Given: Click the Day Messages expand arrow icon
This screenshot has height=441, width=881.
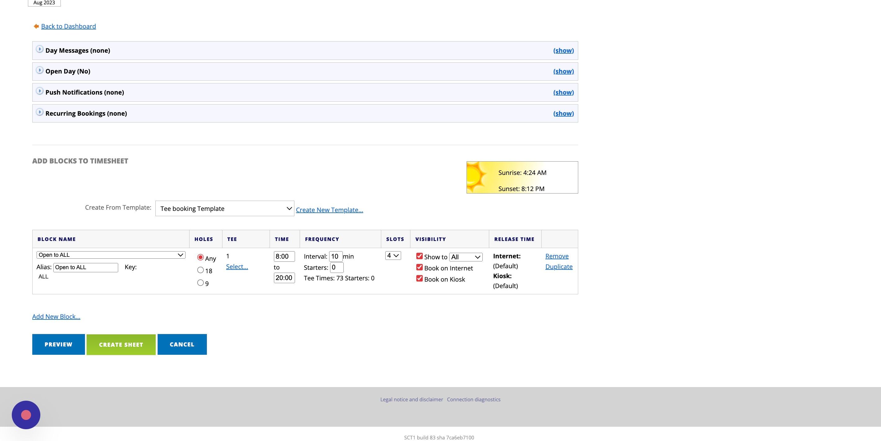Looking at the screenshot, I should 40,49.
